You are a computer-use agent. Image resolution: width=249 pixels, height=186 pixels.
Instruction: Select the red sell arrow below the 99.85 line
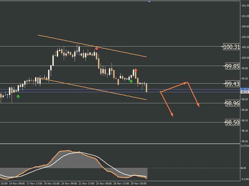135,70
